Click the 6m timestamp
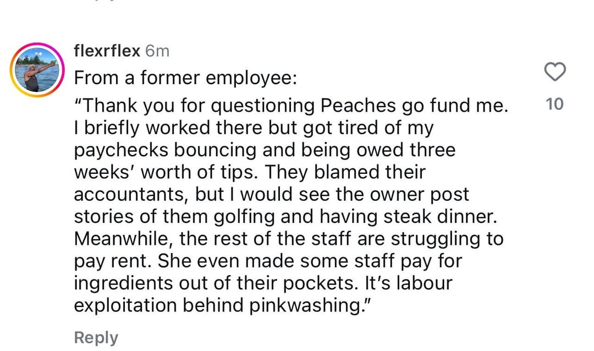The width and height of the screenshot is (594, 351). coord(157,51)
